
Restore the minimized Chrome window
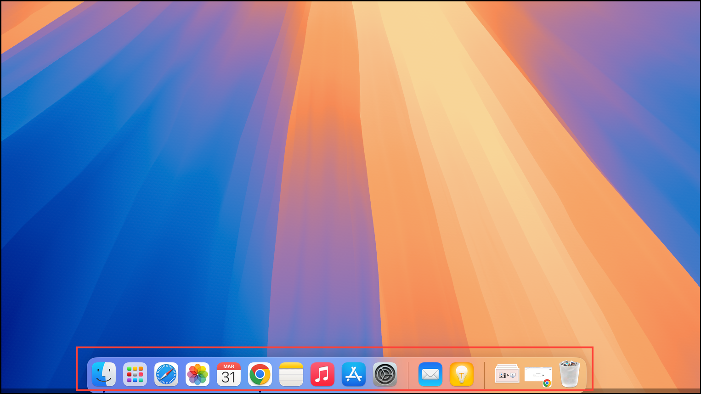coord(538,376)
